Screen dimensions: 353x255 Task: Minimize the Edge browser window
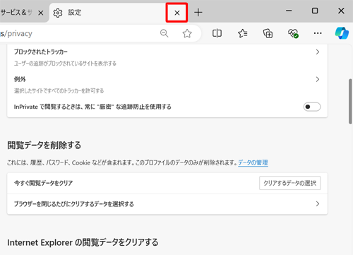click(289, 11)
